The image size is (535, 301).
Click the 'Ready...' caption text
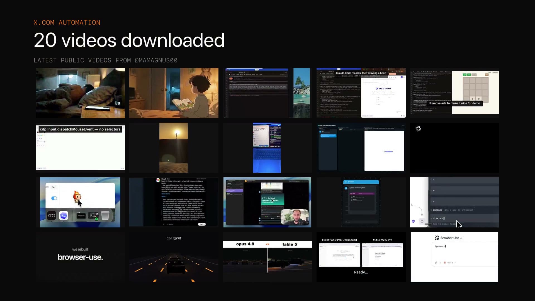coord(361,272)
